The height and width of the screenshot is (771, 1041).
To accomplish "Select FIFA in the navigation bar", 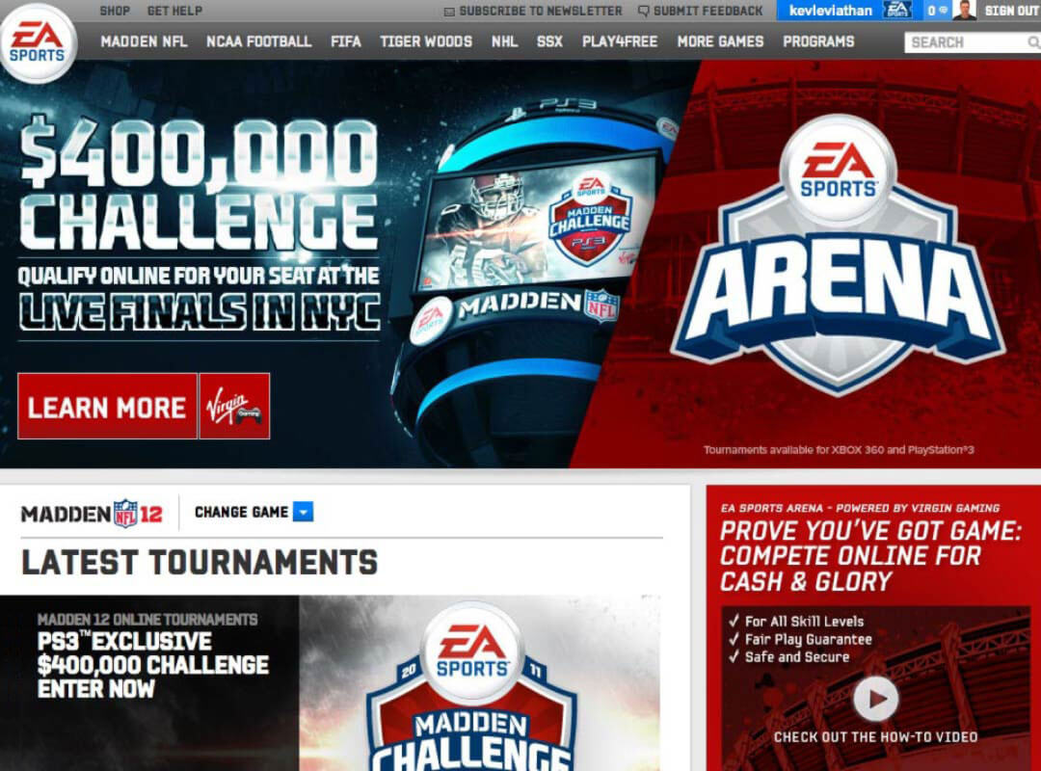I will [x=345, y=41].
